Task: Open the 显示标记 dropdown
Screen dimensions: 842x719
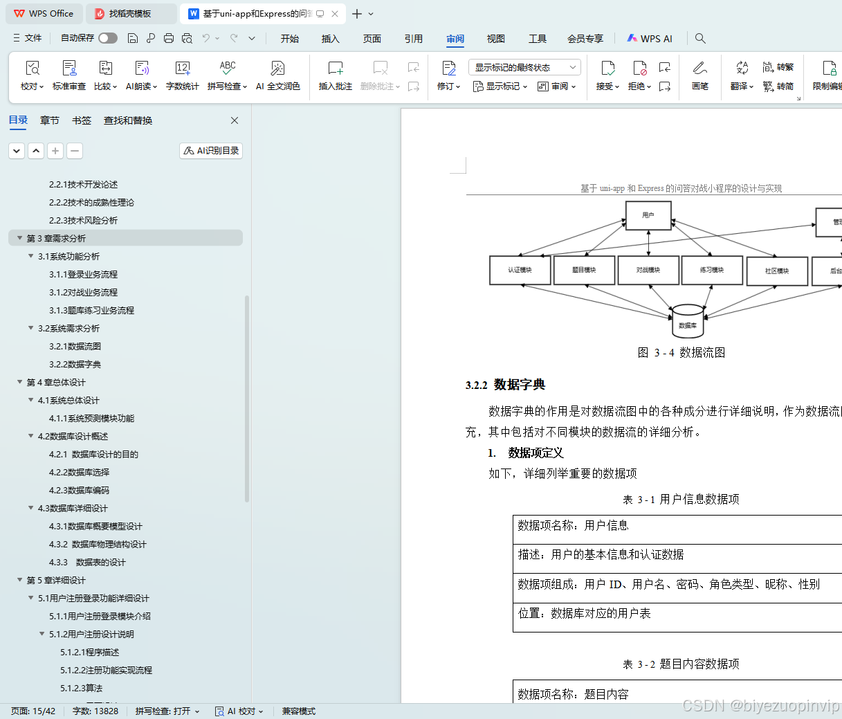Action: (500, 87)
